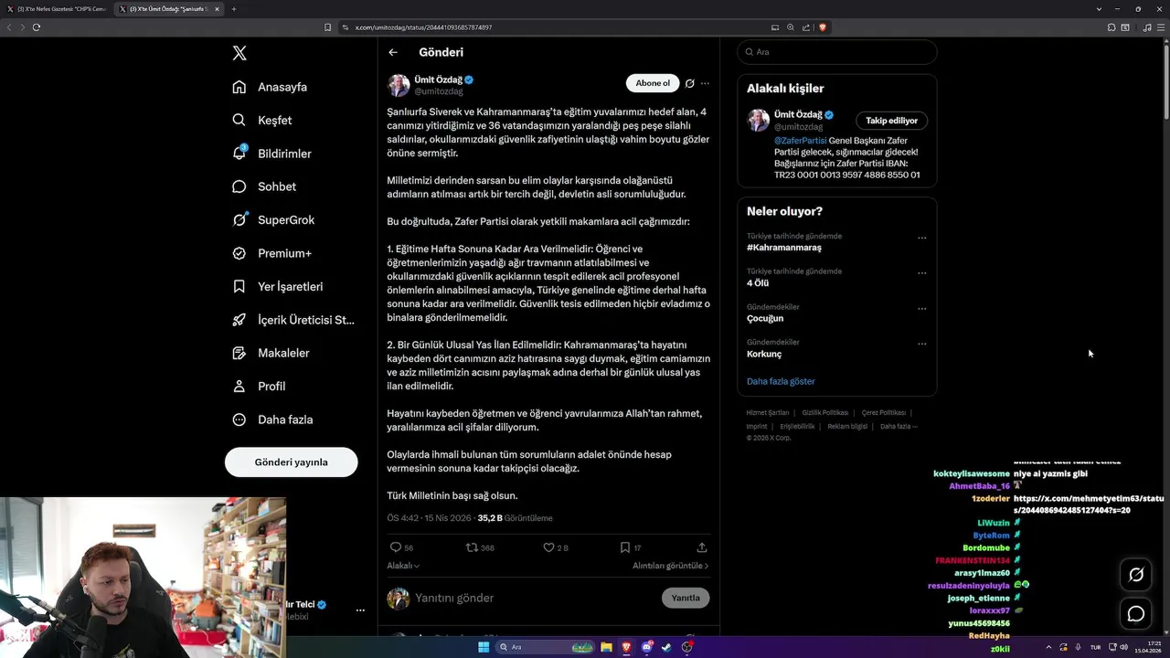Open the @ZaferPartisi mention link

click(x=800, y=141)
